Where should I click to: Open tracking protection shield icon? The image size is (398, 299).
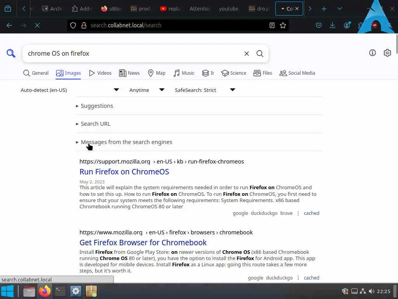[x=73, y=25]
